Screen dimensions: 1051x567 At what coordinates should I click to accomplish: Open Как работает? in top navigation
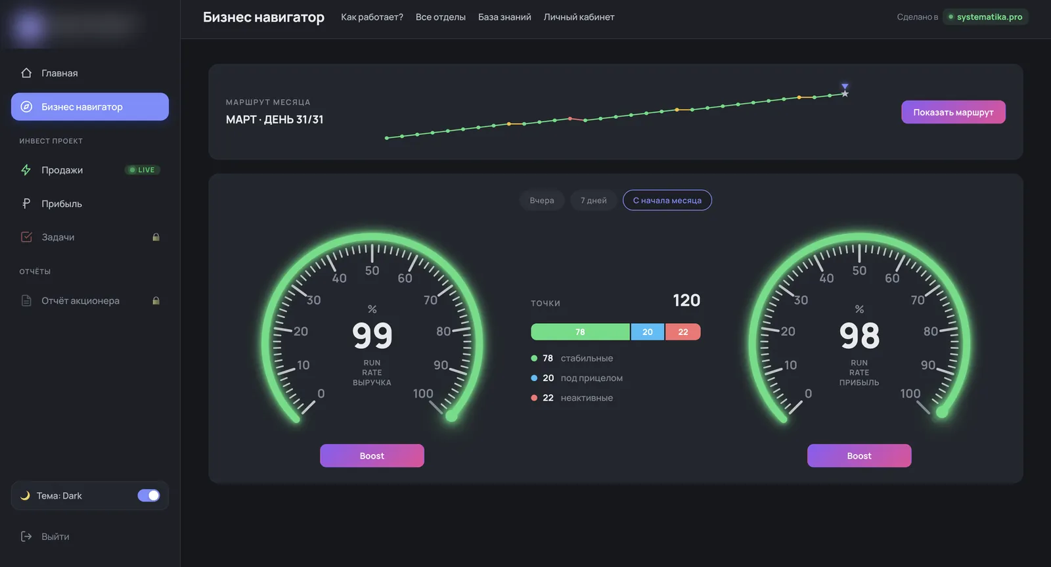pyautogui.click(x=372, y=17)
